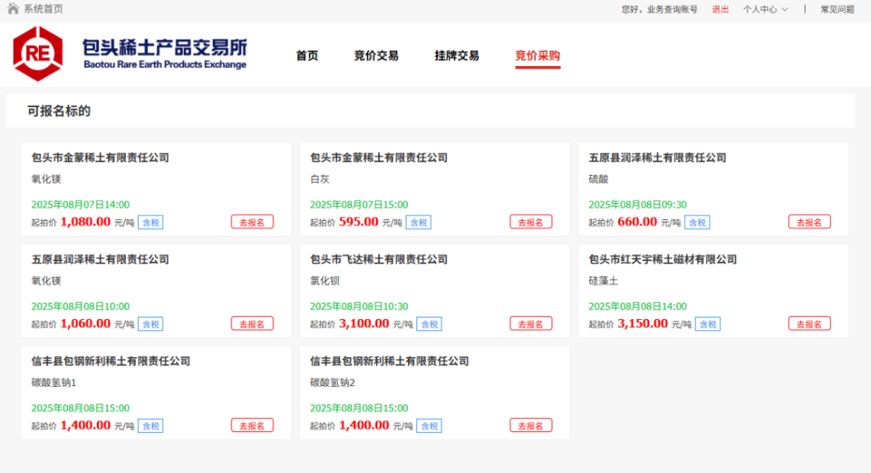The height and width of the screenshot is (473, 871).
Task: Click the 含税 tag on the 白灰 card
Action: click(419, 222)
